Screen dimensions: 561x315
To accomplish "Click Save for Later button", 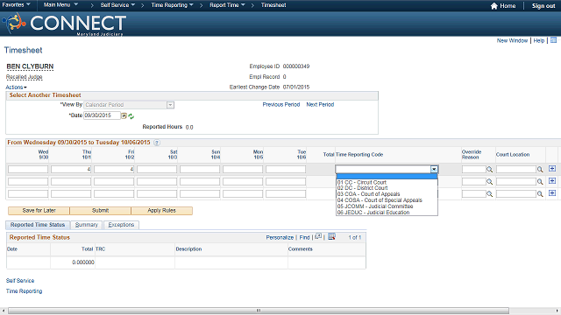I will coord(39,211).
